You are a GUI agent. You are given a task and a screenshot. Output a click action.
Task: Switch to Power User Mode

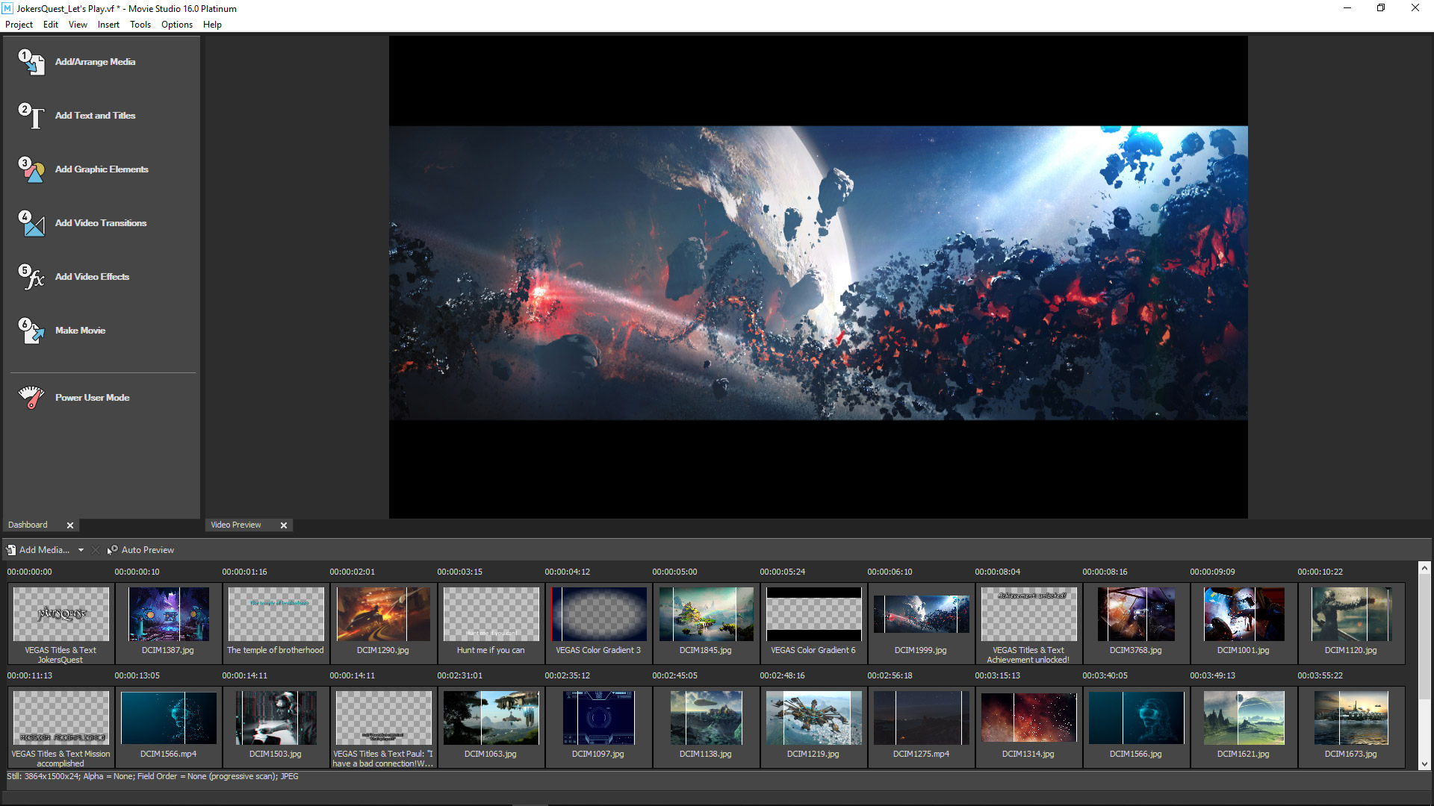click(93, 398)
